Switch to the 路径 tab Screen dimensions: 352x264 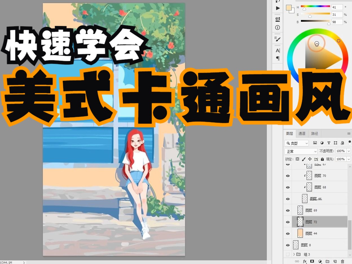(314, 133)
